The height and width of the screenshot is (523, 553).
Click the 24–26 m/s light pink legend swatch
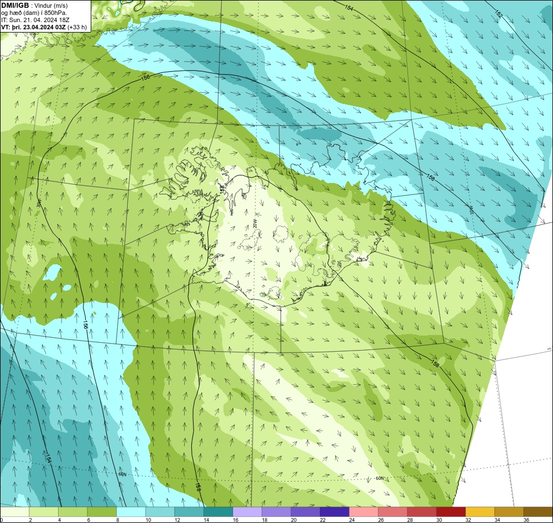coord(364,512)
